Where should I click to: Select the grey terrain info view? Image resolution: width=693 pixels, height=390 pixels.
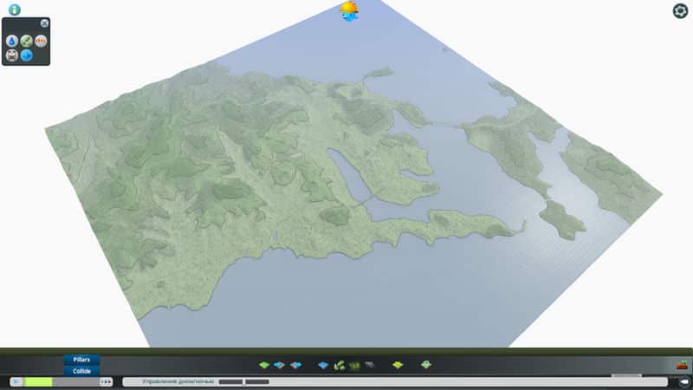coord(12,55)
